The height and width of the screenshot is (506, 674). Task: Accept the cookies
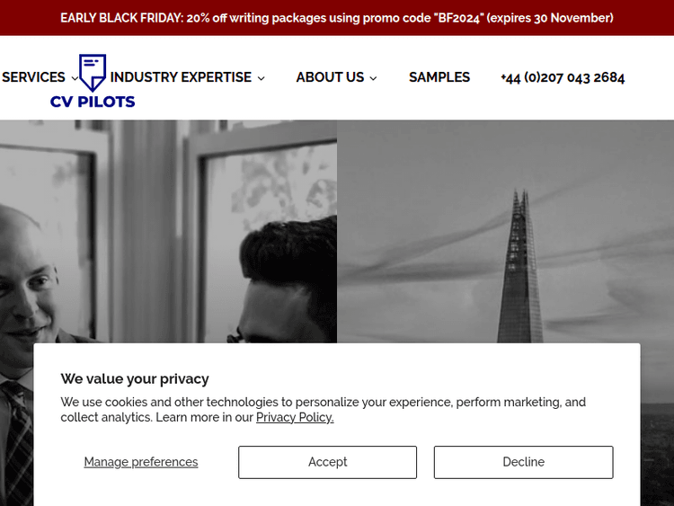click(x=327, y=462)
